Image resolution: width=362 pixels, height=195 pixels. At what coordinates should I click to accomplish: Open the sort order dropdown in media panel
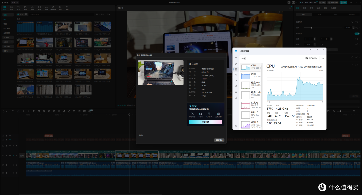click(102, 14)
